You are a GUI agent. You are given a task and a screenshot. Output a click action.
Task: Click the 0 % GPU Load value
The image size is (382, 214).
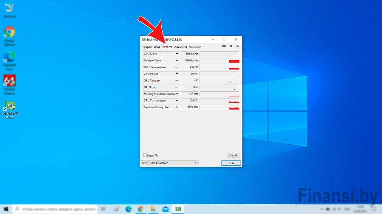[x=190, y=88]
